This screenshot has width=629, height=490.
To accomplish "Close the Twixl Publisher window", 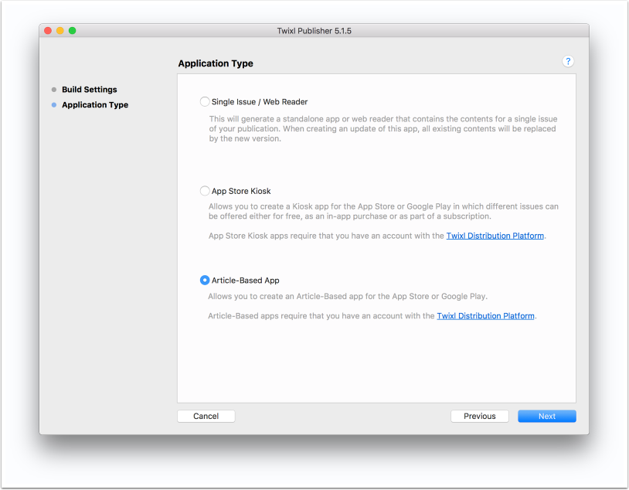I will [x=48, y=30].
